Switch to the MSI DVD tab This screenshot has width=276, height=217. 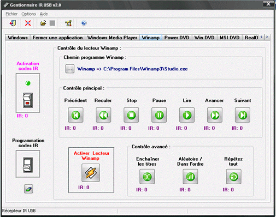coord(230,38)
